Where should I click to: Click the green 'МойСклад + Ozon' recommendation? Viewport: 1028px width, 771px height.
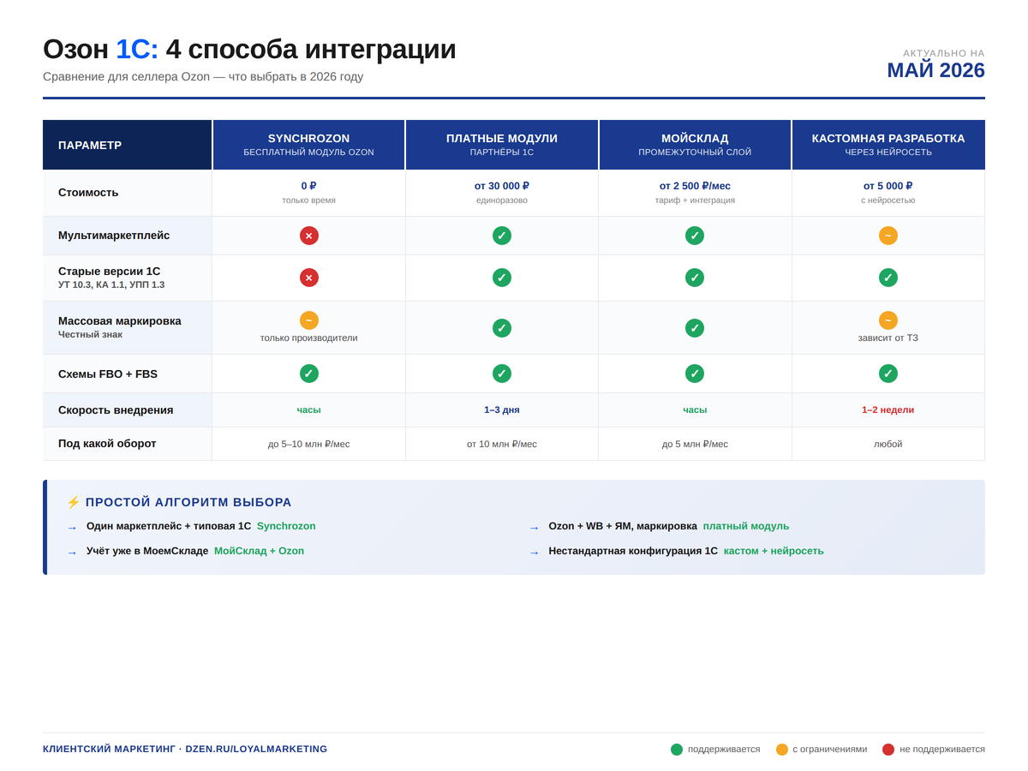pyautogui.click(x=259, y=551)
